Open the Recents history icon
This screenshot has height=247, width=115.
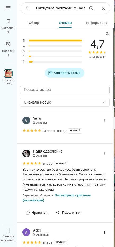point(8,44)
